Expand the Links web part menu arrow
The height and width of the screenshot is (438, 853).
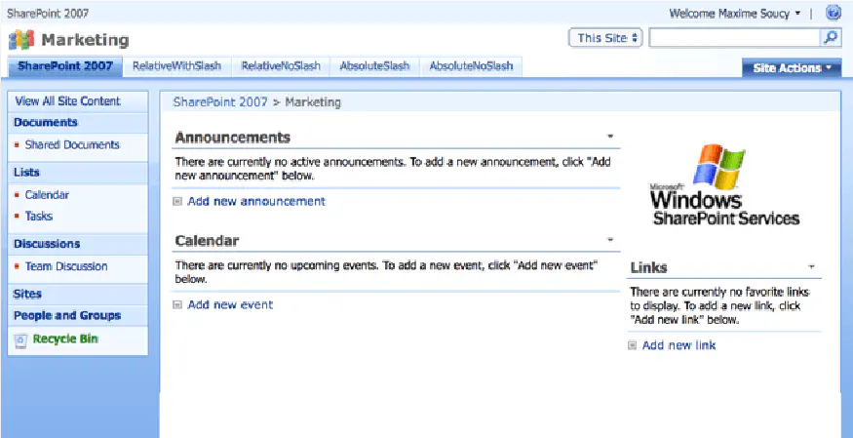pyautogui.click(x=811, y=266)
